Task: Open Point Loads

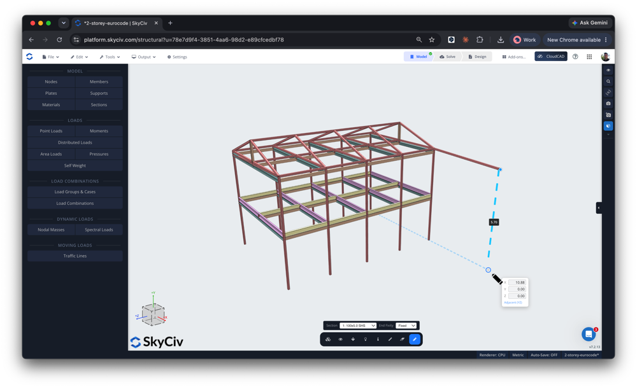Action: pos(51,131)
